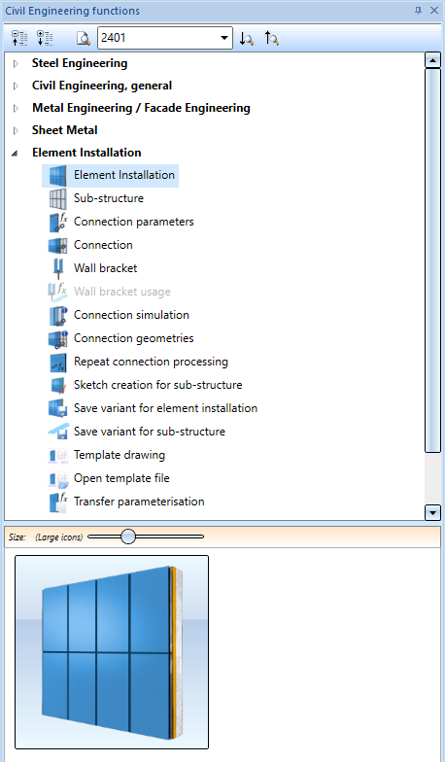Click the search magnifier icon beside the field
Image resolution: width=445 pixels, height=762 pixels.
click(84, 38)
